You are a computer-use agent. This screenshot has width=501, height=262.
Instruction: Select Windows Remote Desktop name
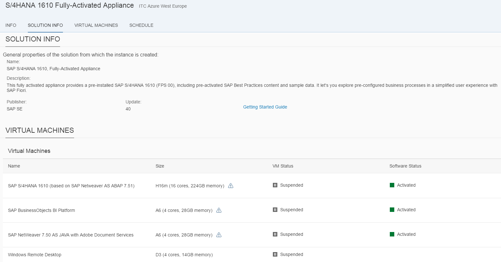point(35,255)
